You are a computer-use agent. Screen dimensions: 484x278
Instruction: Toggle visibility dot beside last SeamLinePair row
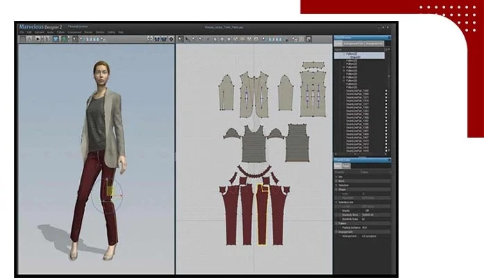(x=386, y=151)
